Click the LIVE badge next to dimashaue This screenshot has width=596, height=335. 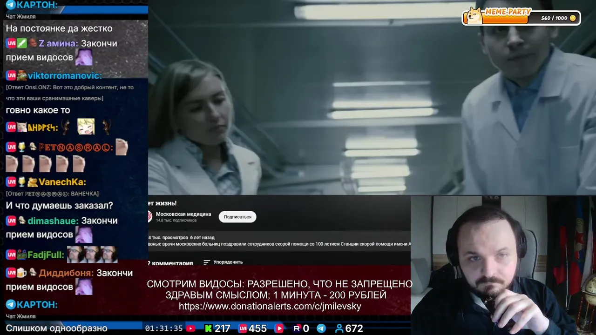11,221
